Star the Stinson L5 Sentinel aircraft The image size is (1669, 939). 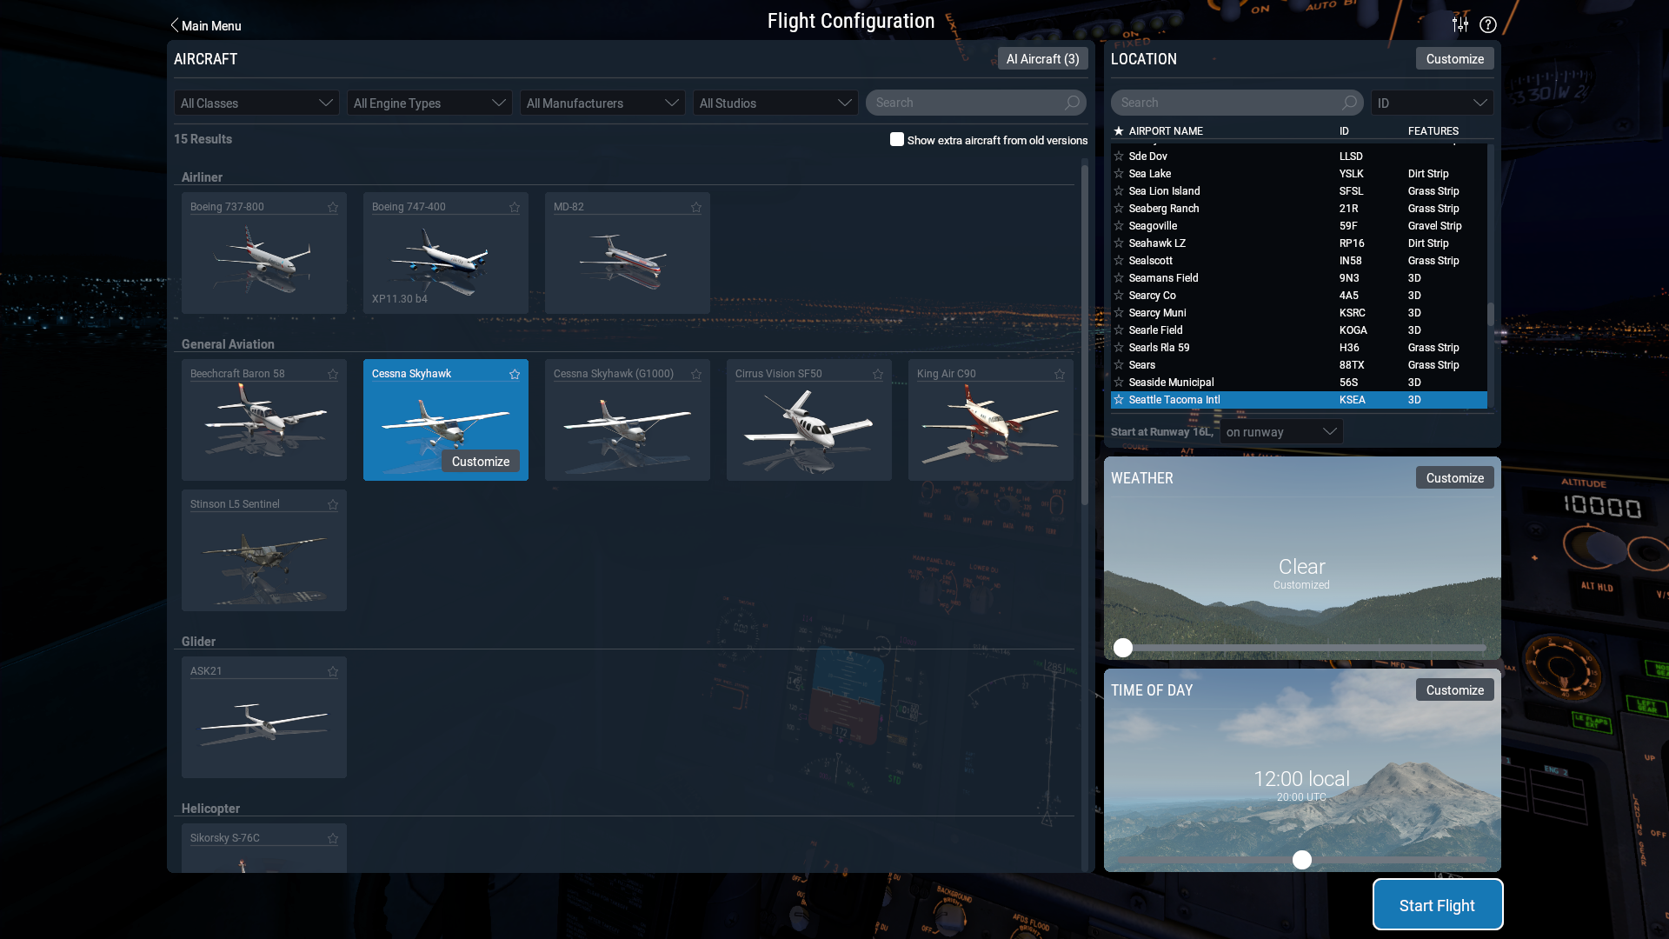coord(333,504)
